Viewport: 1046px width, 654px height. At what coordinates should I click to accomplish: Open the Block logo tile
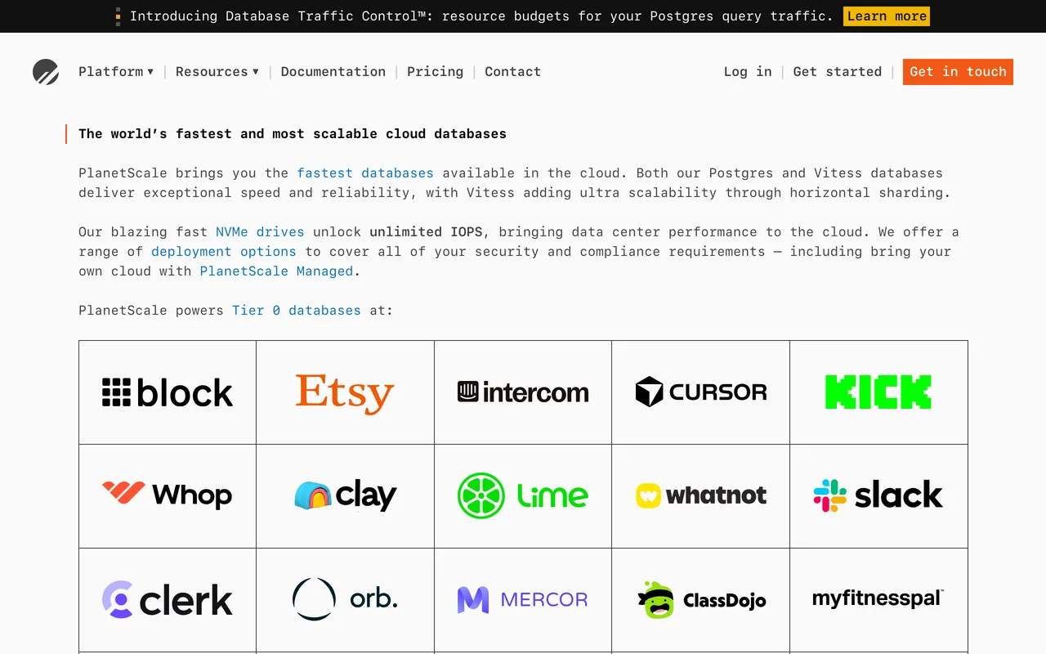tap(168, 392)
